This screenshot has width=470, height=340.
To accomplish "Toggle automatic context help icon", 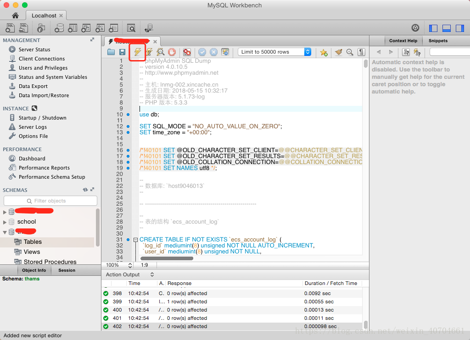I will [x=417, y=52].
